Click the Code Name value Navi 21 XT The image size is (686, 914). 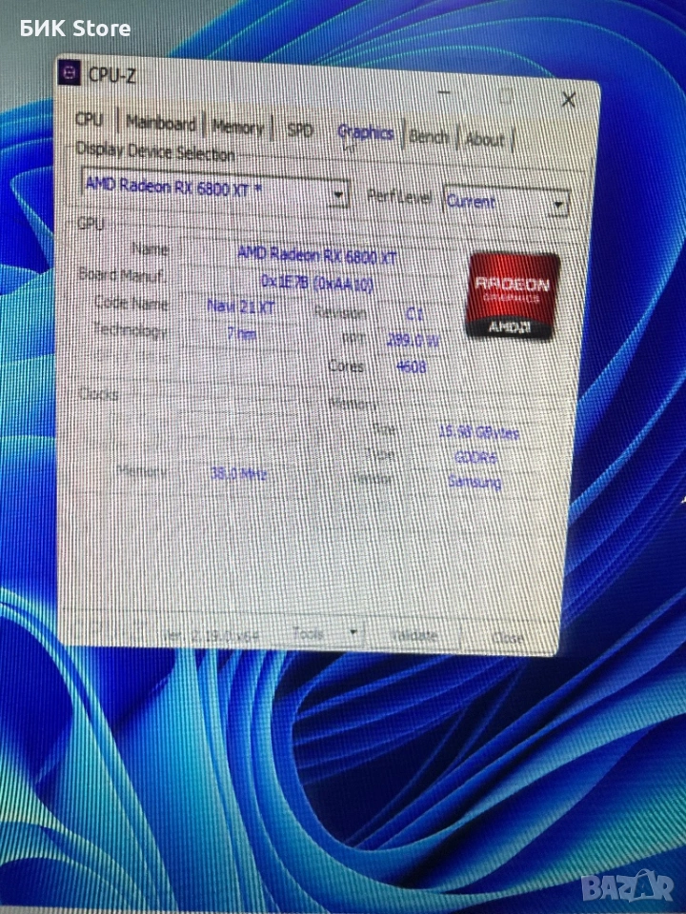click(237, 306)
